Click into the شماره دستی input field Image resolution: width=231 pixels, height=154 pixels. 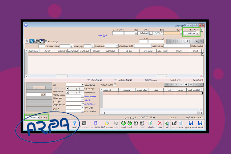tap(118, 33)
